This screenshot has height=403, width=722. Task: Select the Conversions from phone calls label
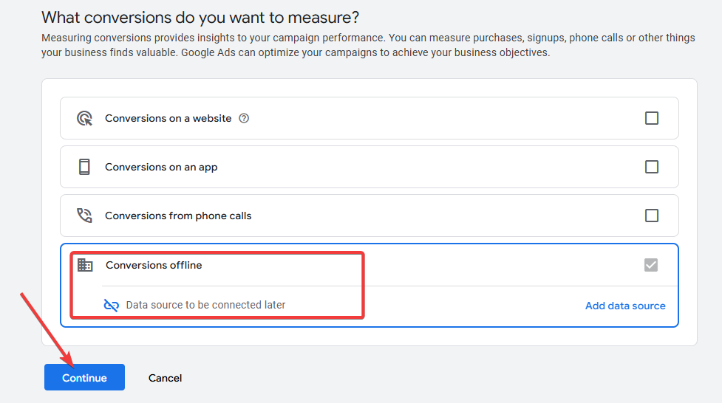178,216
